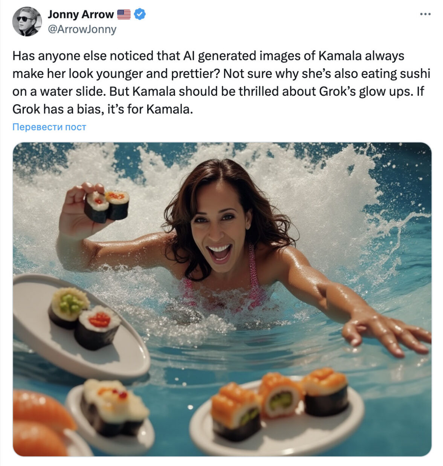Click the blue verified checkmark badge
Image resolution: width=443 pixels, height=466 pixels.
[x=140, y=14]
